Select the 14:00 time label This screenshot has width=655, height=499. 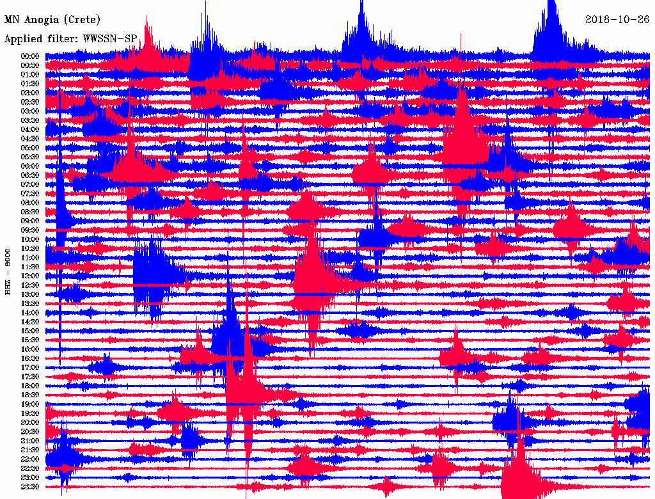coord(30,313)
